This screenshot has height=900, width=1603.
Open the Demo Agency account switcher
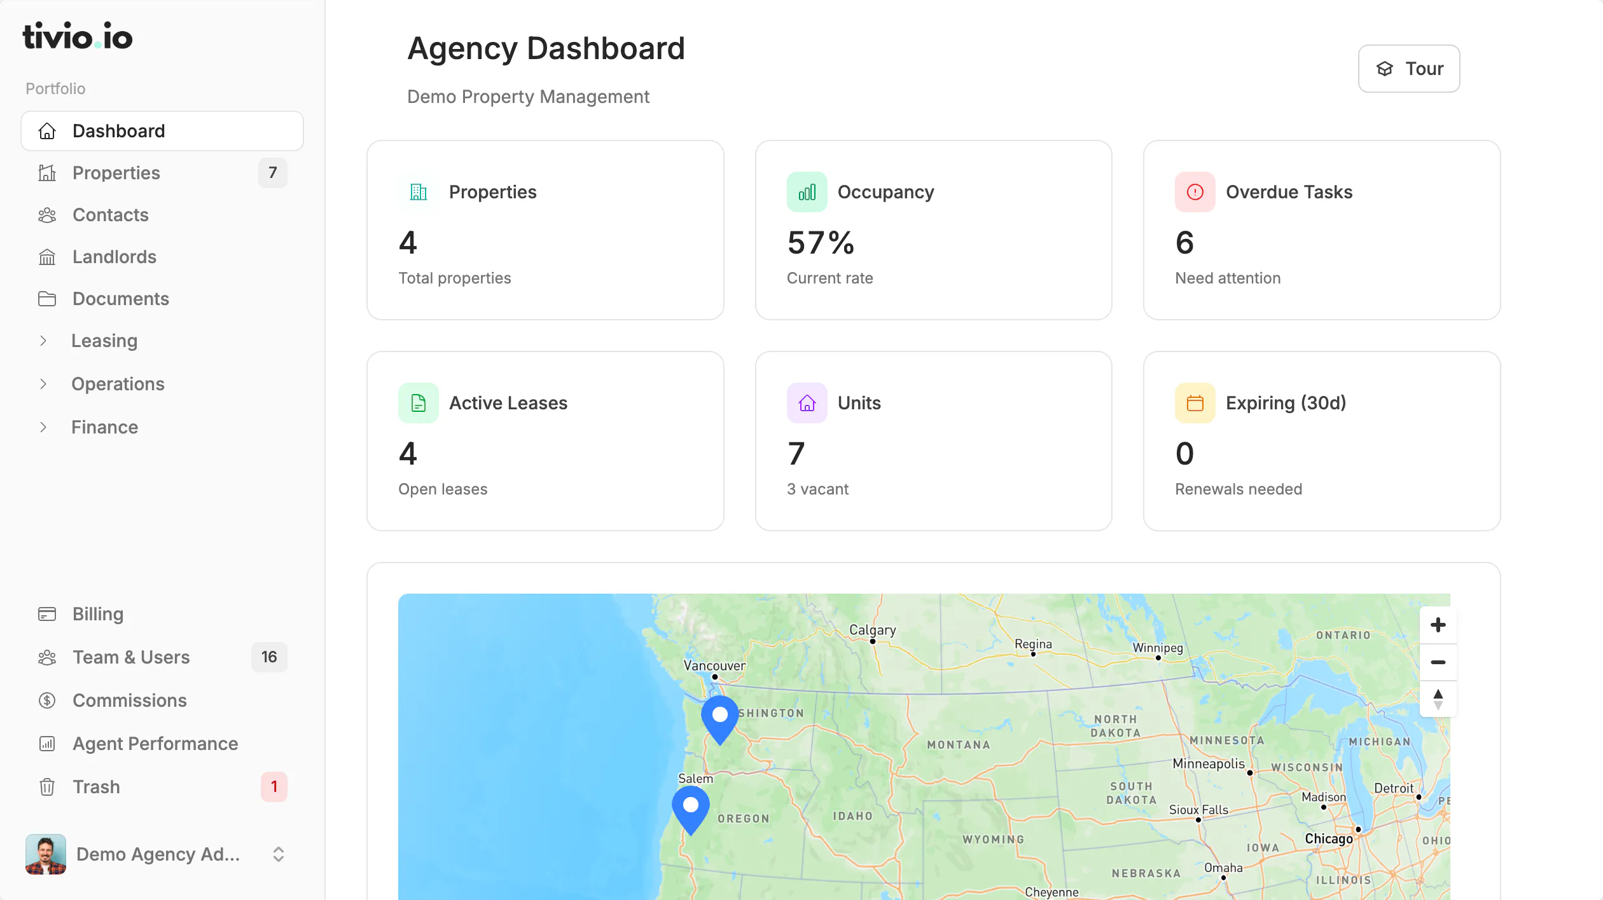156,854
